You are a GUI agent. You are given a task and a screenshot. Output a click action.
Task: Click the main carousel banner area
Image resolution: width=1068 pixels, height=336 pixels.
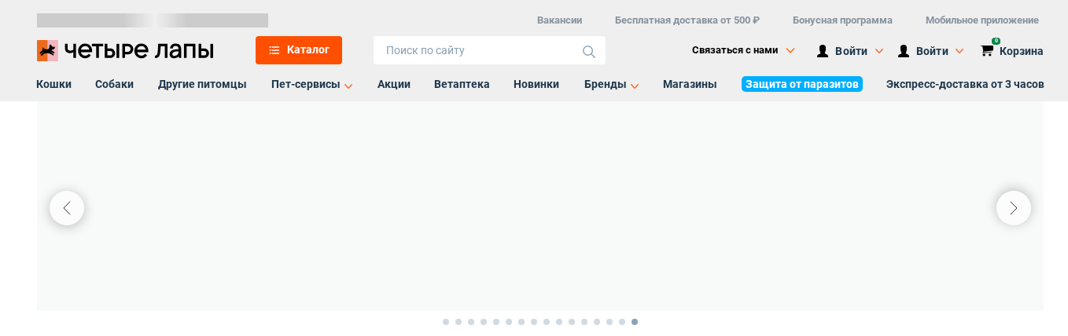point(540,206)
